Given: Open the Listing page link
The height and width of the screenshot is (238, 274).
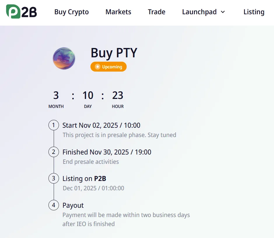Looking at the screenshot, I should tap(254, 12).
